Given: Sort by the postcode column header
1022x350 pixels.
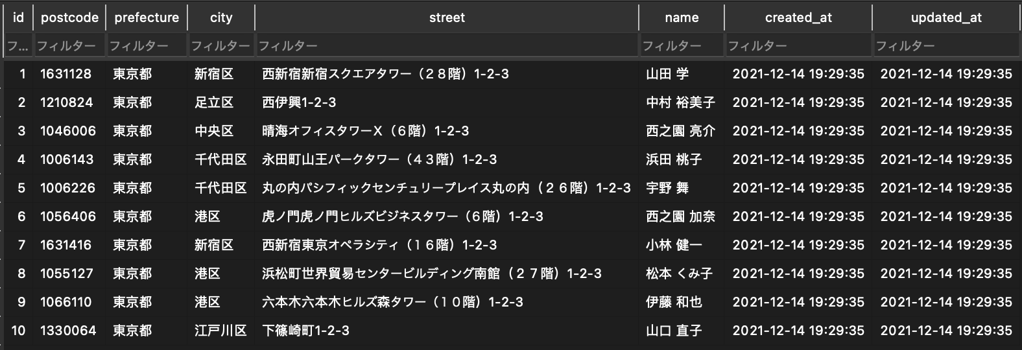Looking at the screenshot, I should [x=69, y=17].
